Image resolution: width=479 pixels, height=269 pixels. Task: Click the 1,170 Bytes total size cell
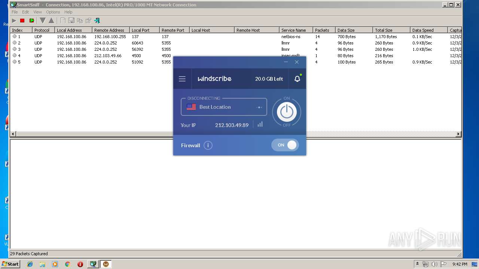(x=386, y=37)
